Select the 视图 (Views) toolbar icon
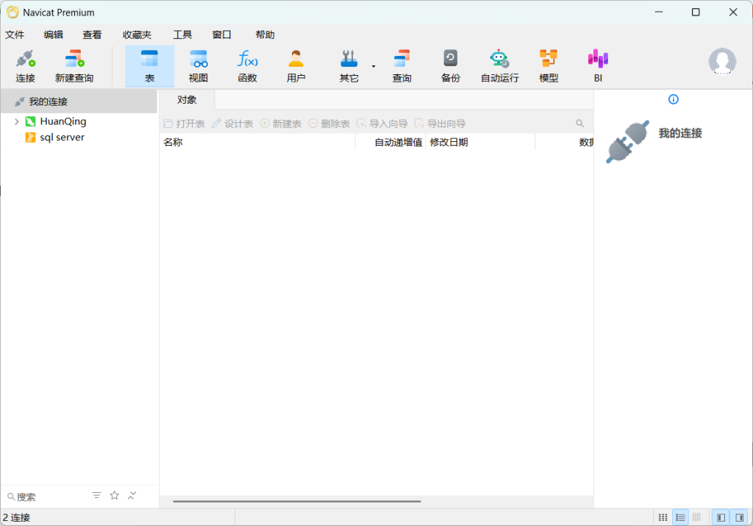 [x=198, y=65]
